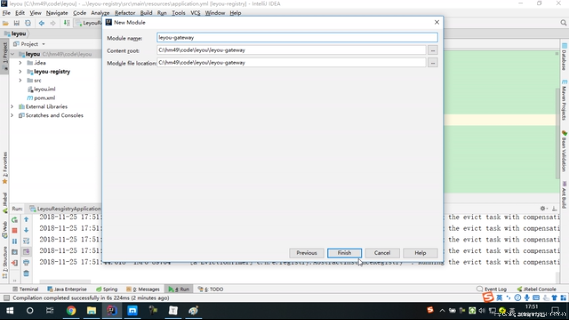Click the Module name input field
Image resolution: width=569 pixels, height=320 pixels.
(x=297, y=38)
